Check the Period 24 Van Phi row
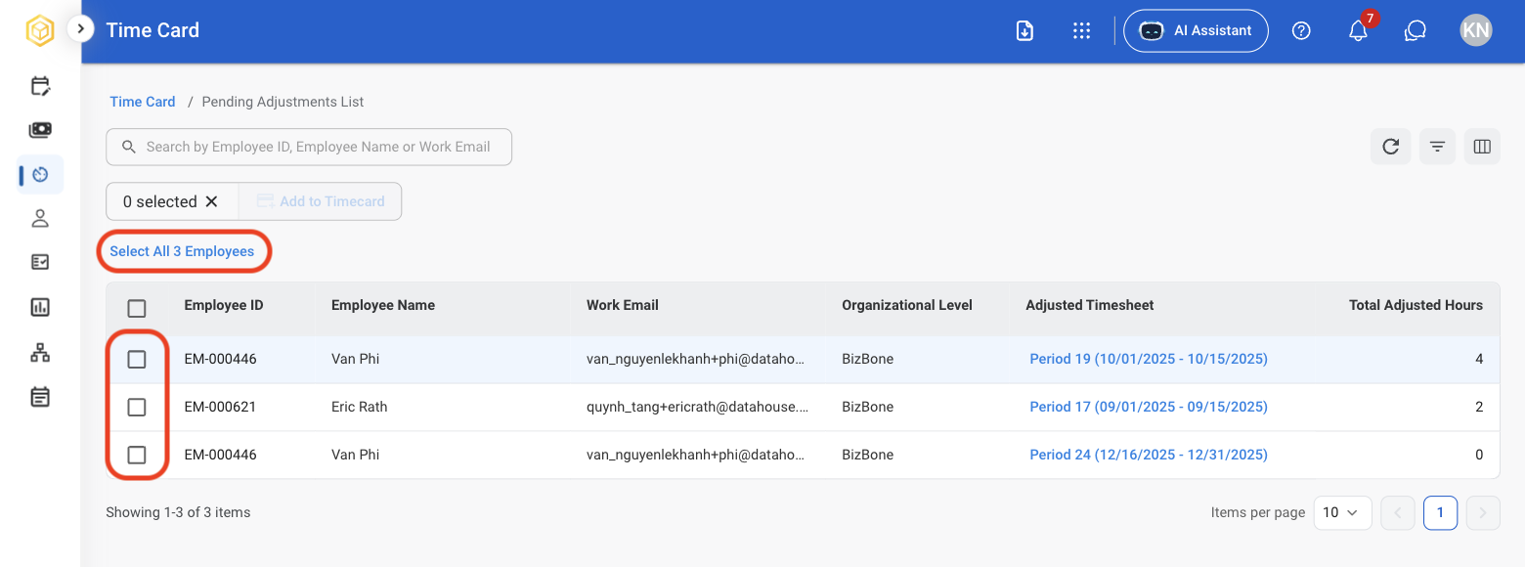This screenshot has width=1525, height=567. click(x=137, y=455)
